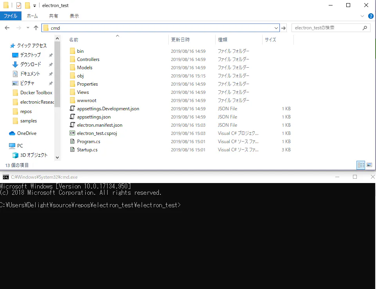The width and height of the screenshot is (376, 289).
Task: Click the forward navigation arrow
Action: (x=18, y=28)
